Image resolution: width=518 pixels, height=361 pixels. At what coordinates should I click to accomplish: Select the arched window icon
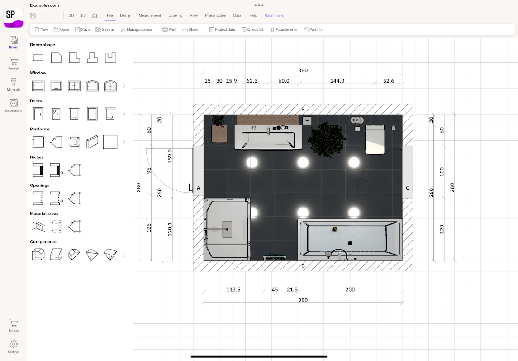pos(92,86)
